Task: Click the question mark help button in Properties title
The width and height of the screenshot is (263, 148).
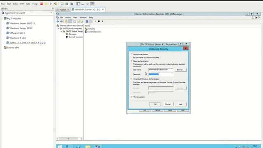Action: click(181, 44)
